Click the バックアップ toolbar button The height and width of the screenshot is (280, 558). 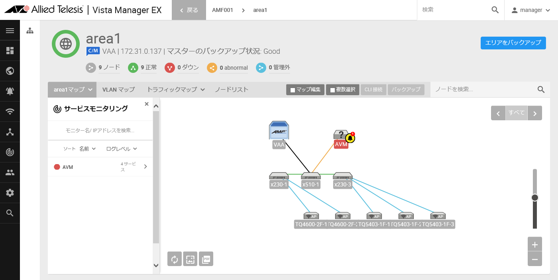coord(406,90)
